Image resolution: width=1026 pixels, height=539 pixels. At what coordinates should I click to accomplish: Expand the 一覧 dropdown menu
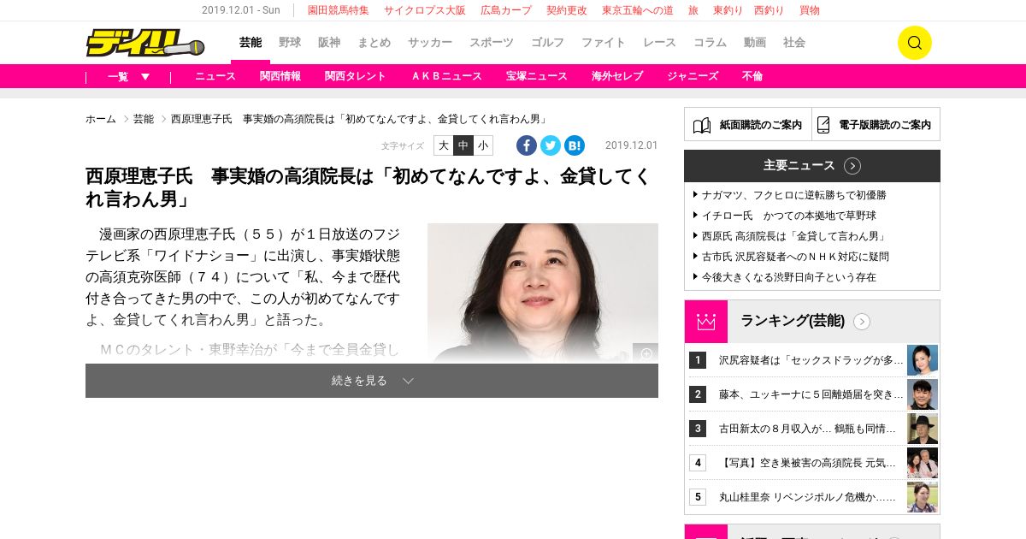click(128, 76)
